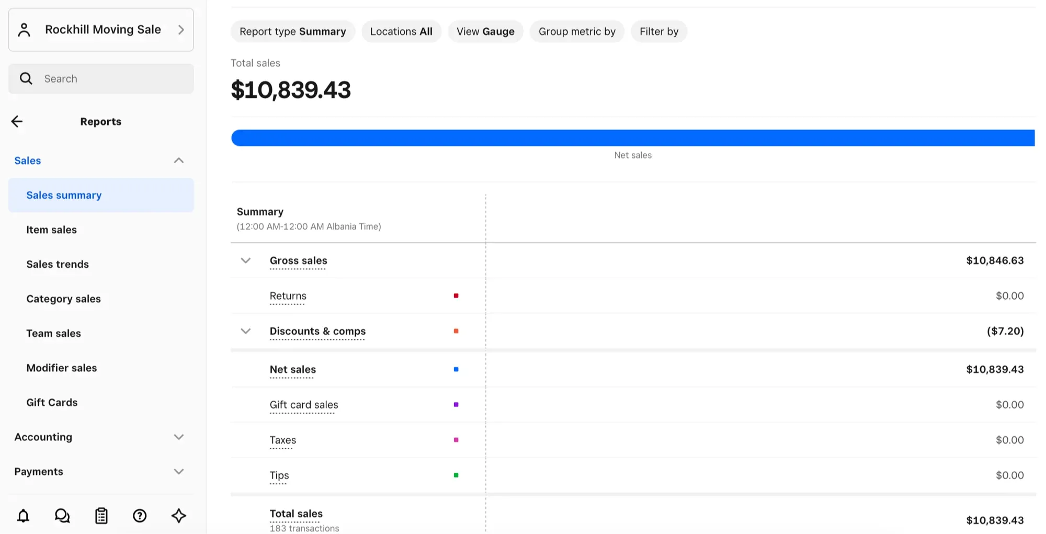This screenshot has width=1046, height=534.
Task: Open the help question mark icon
Action: (140, 516)
